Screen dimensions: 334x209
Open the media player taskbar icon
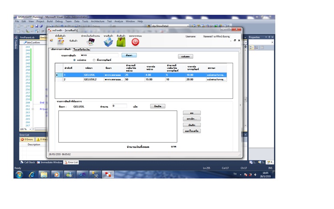click(57, 175)
